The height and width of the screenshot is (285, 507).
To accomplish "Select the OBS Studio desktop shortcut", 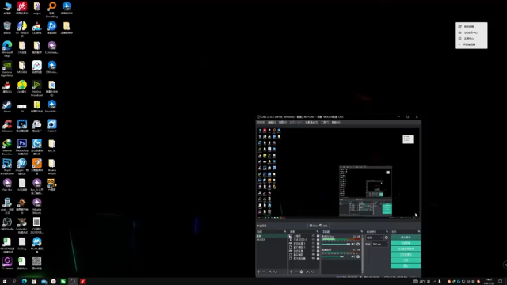I will coord(7,224).
